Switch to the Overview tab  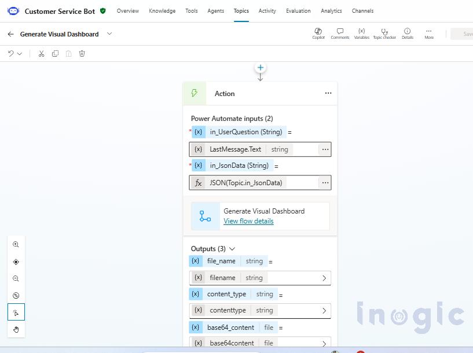point(128,11)
